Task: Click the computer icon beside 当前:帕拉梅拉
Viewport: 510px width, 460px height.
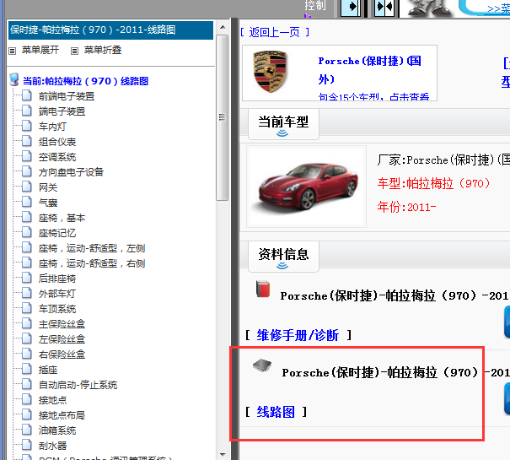Action: [x=14, y=80]
